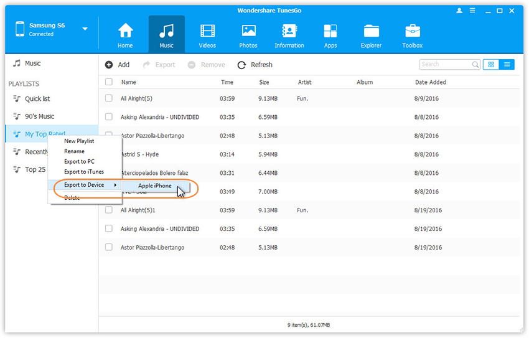The height and width of the screenshot is (338, 529).
Task: Click the 8/9/2016 date cell
Action: coord(426,98)
